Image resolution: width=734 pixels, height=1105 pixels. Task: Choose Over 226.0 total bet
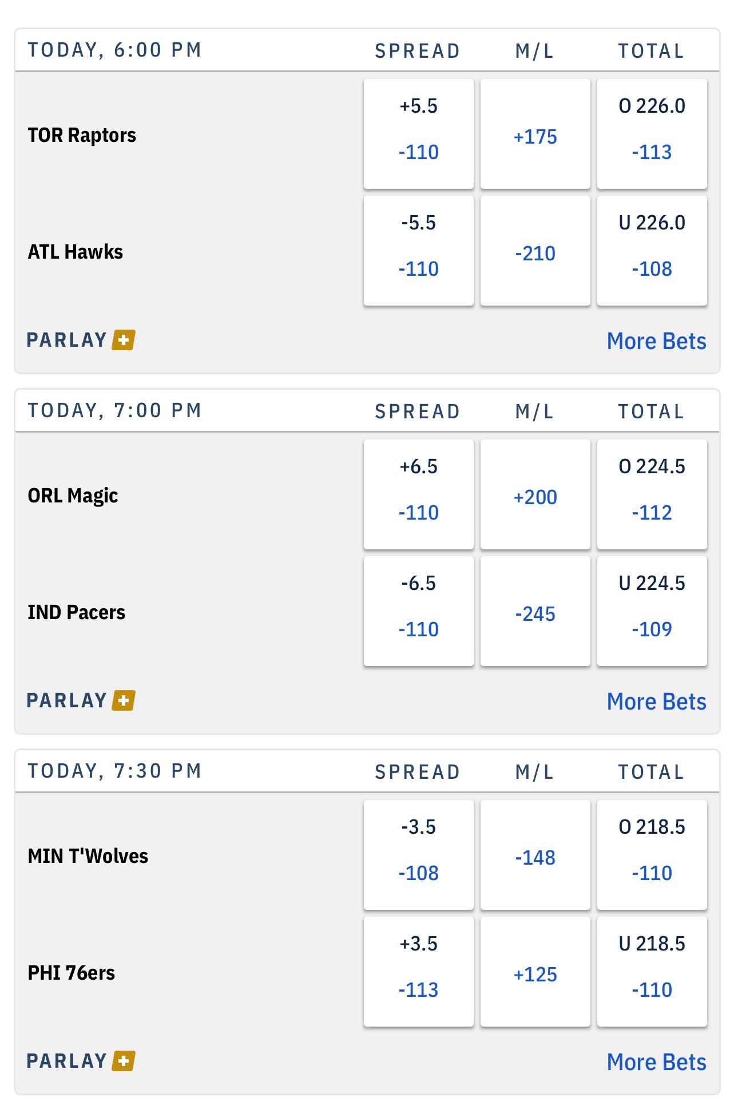click(x=652, y=134)
